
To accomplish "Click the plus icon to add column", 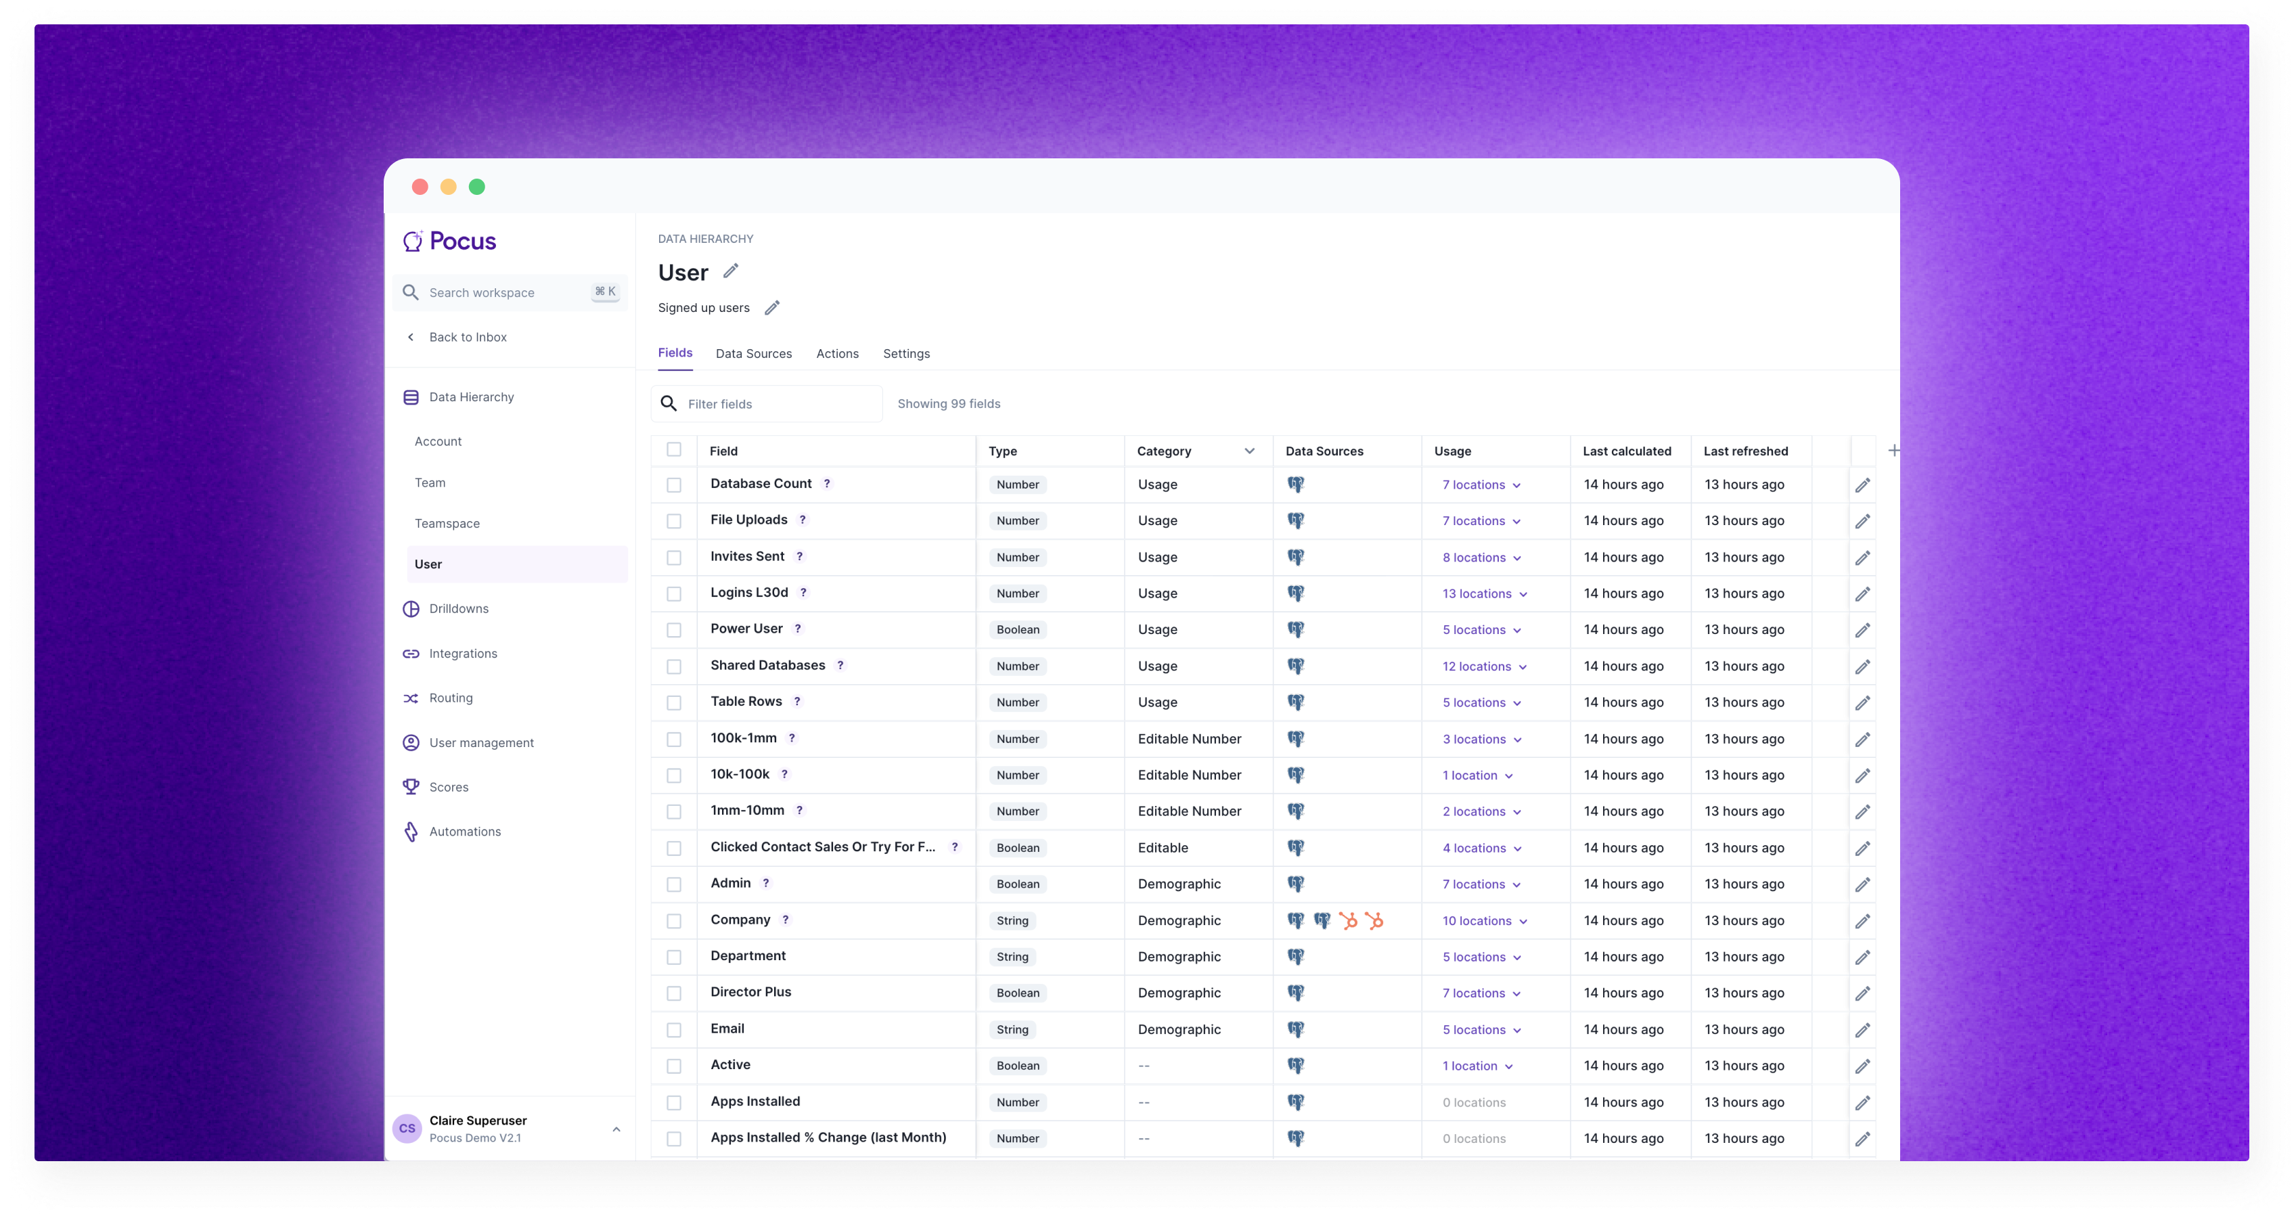I will [x=1894, y=451].
